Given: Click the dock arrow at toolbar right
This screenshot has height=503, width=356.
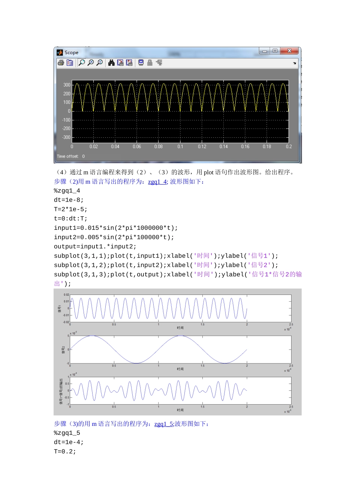Looking at the screenshot, I should 295,63.
